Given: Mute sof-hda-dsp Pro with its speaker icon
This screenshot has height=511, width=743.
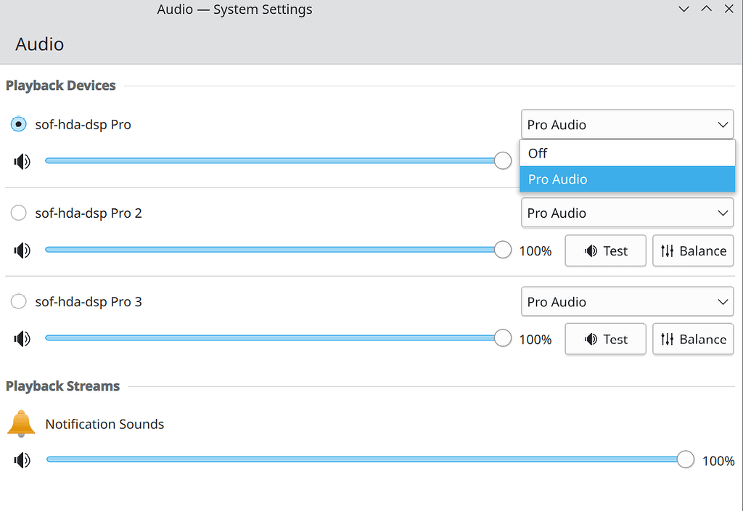Looking at the screenshot, I should pos(22,161).
